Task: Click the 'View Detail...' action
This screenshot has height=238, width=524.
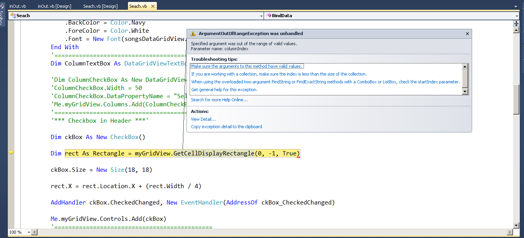Action: (203, 119)
